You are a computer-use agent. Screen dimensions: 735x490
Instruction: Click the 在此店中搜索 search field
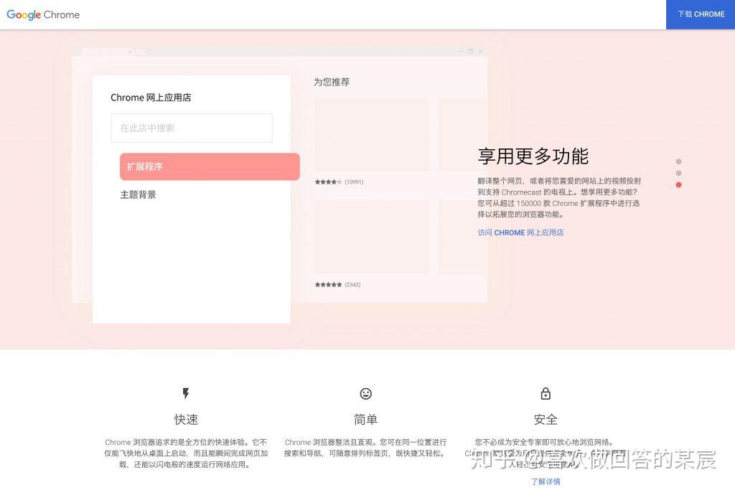[x=192, y=128]
